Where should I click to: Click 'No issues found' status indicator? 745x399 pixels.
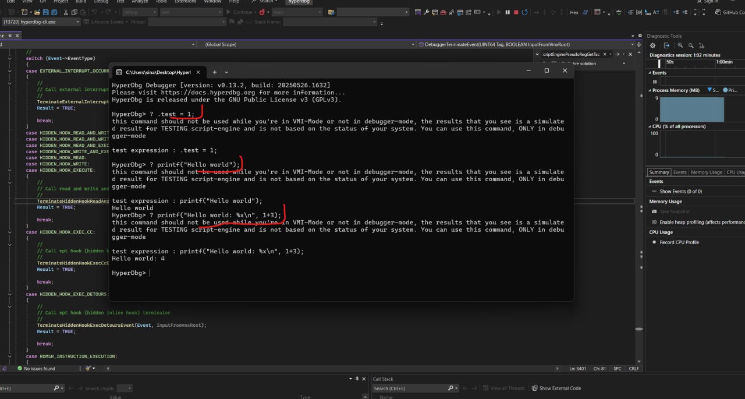pyautogui.click(x=36, y=369)
